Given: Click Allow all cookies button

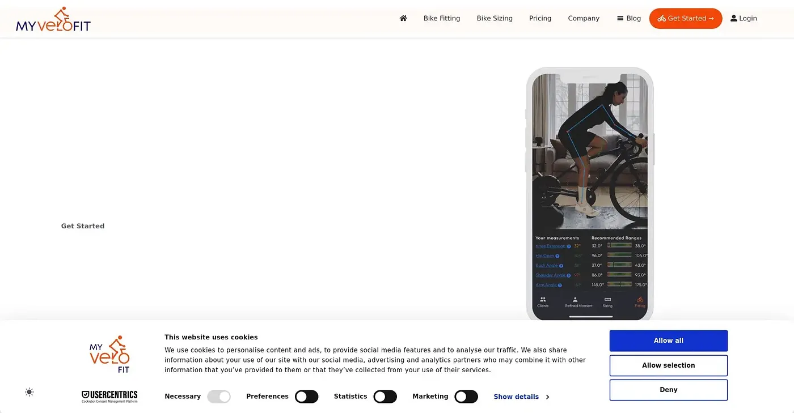Looking at the screenshot, I should coord(669,340).
